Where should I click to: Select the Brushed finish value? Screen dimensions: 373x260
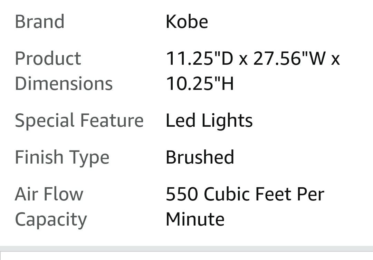tap(200, 157)
